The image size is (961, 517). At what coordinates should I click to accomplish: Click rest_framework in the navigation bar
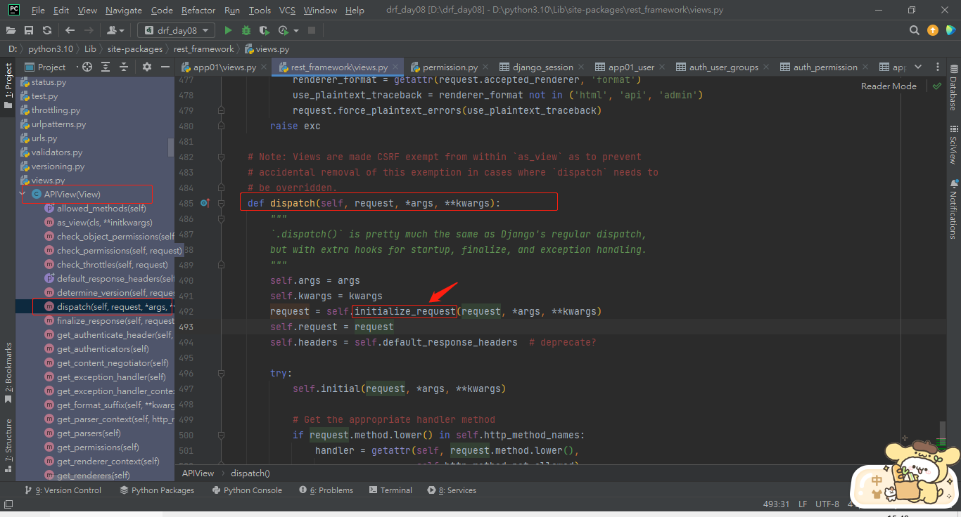[204, 49]
